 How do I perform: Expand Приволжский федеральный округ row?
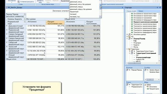click(7, 30)
